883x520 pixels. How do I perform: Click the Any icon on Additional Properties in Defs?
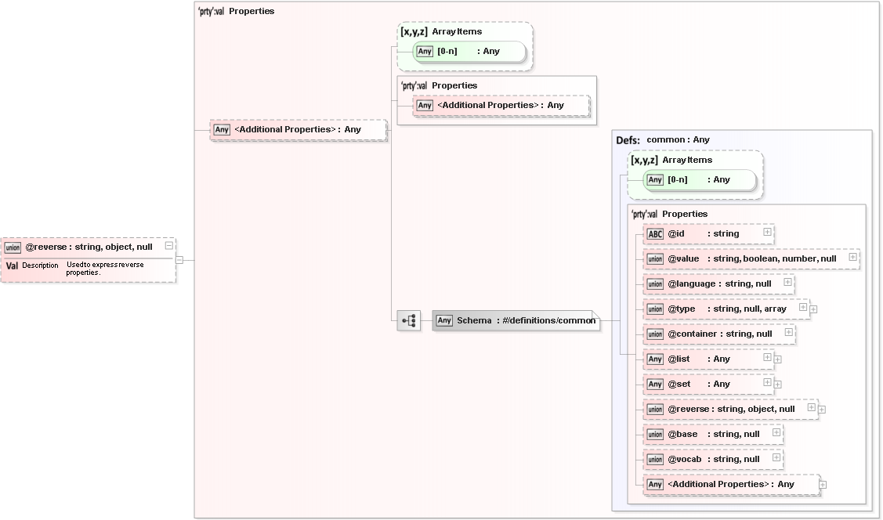654,484
